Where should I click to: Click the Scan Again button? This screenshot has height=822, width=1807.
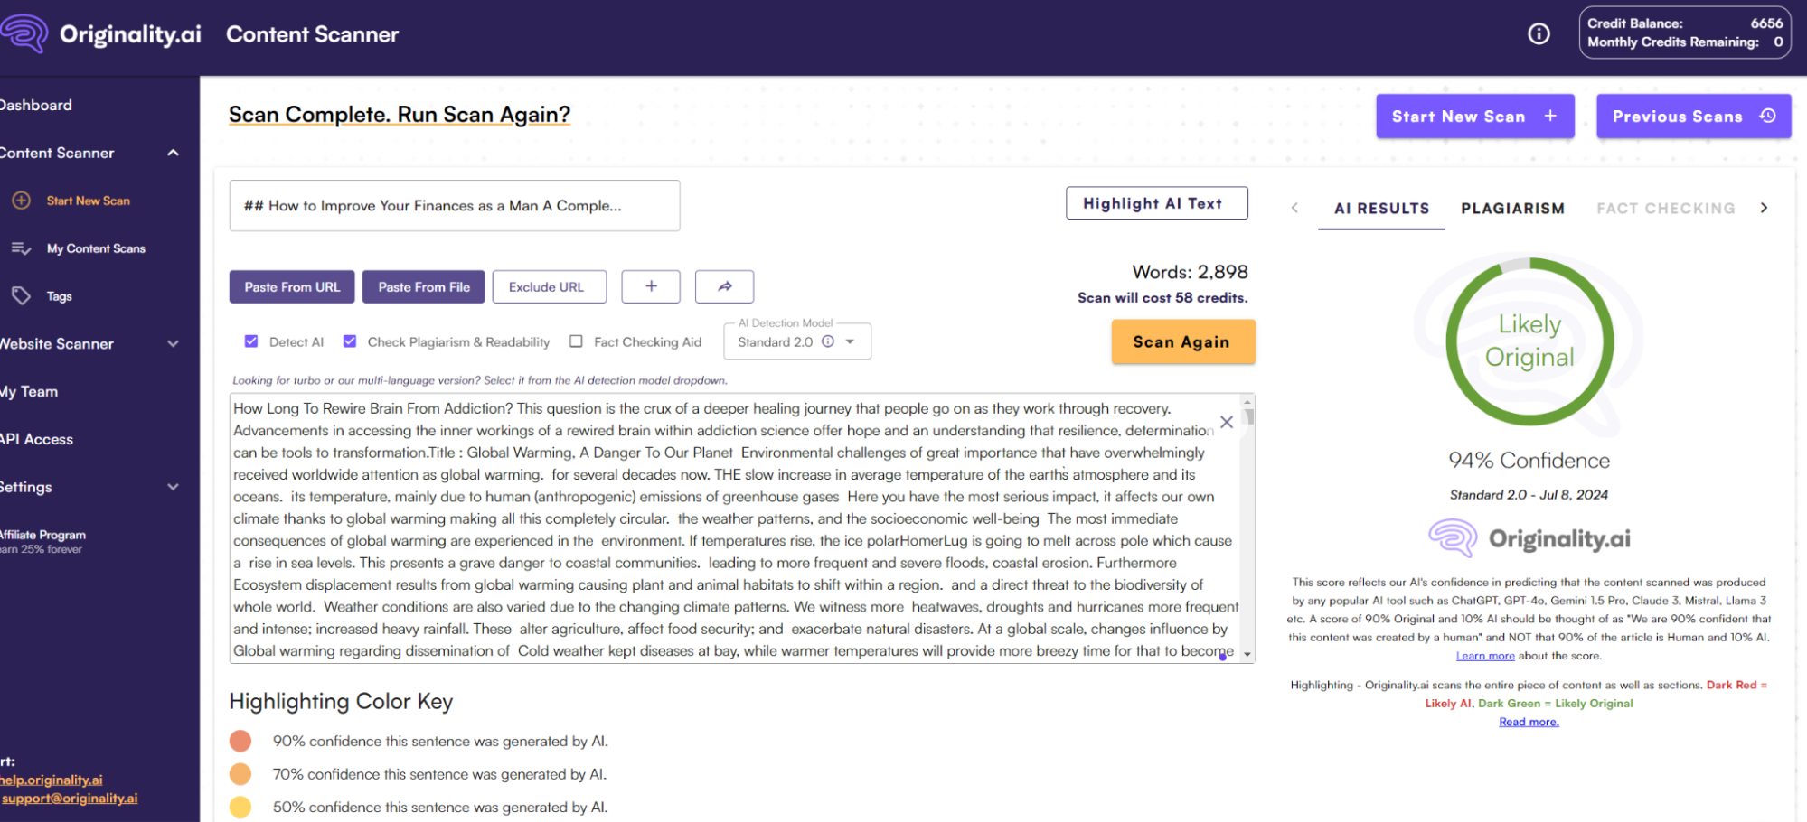1182,341
